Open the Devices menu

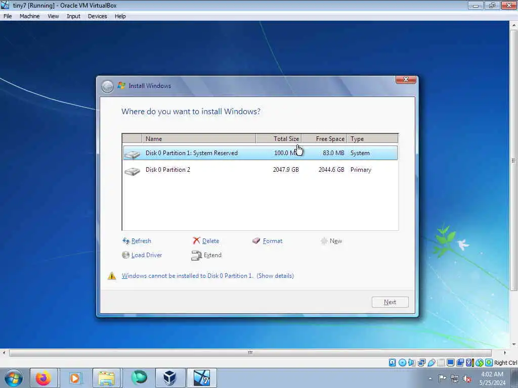pyautogui.click(x=98, y=16)
